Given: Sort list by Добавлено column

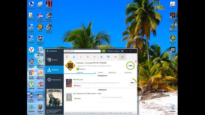Looking at the screenshot, I should click(112, 73).
